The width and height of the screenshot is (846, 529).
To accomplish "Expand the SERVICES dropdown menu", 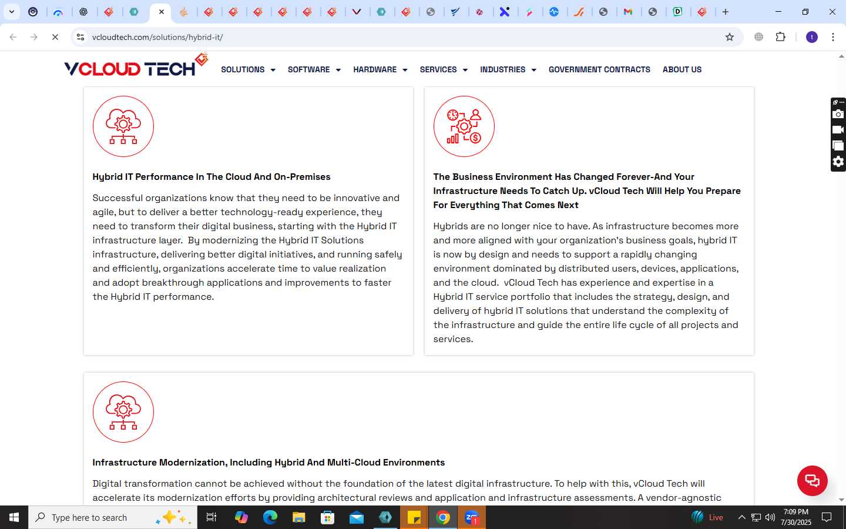I will (x=444, y=69).
